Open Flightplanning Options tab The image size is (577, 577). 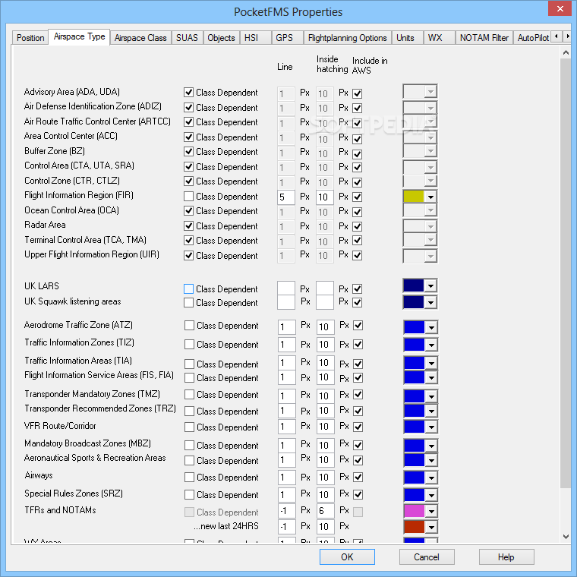pos(348,38)
